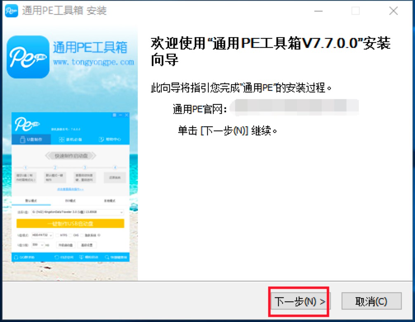This screenshot has width=415, height=322.
Task: Click the 下一步(N) > button
Action: 300,301
